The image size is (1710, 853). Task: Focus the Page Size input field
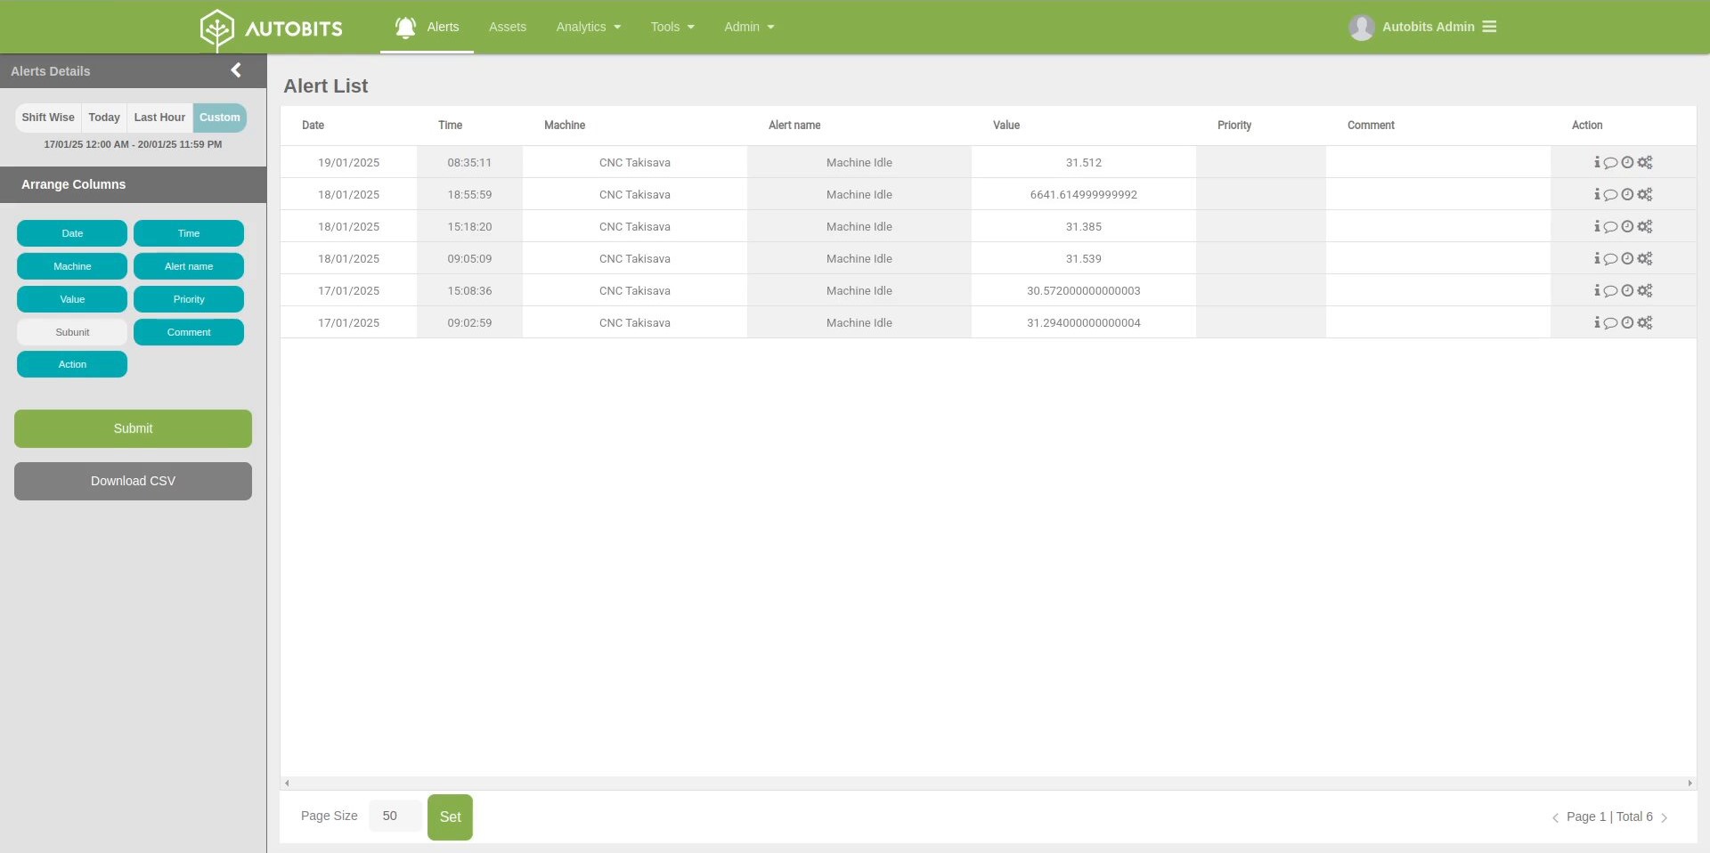click(x=395, y=816)
